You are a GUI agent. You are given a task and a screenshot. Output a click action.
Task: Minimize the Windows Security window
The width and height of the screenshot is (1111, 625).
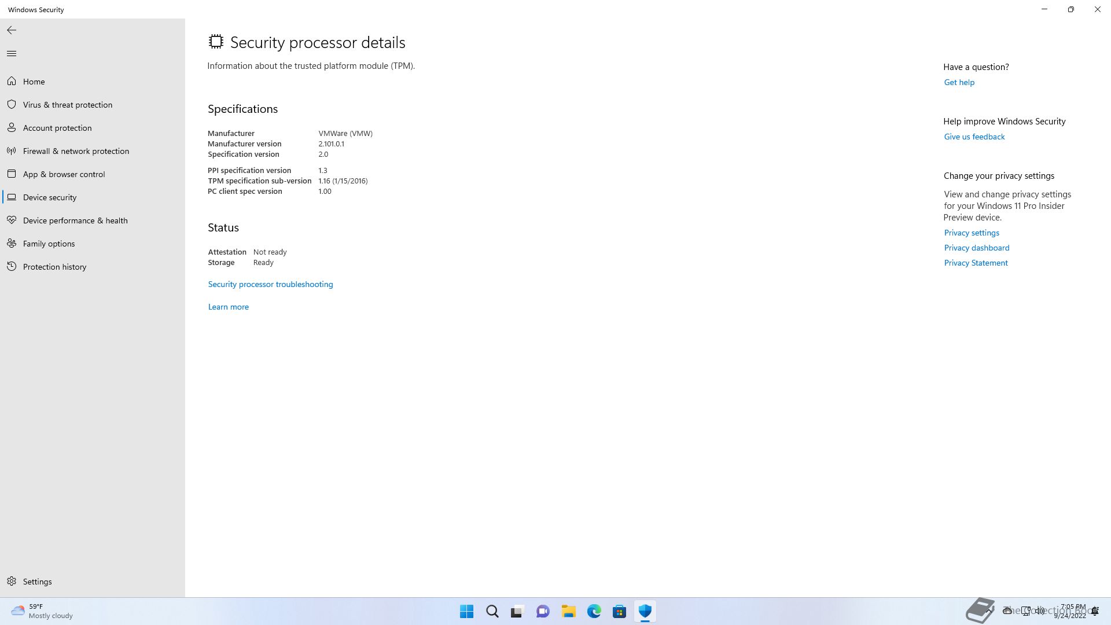point(1044,9)
